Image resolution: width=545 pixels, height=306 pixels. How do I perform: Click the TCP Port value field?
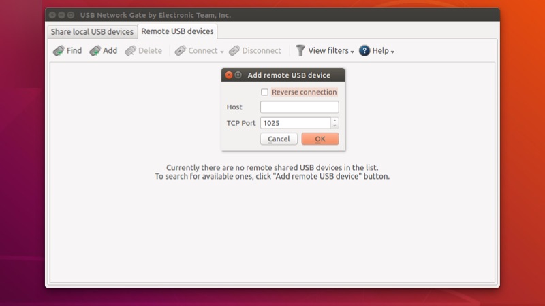coord(296,123)
